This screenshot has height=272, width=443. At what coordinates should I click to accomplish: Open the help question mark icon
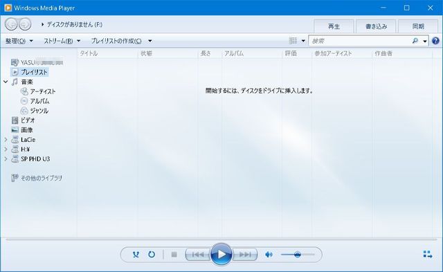435,41
